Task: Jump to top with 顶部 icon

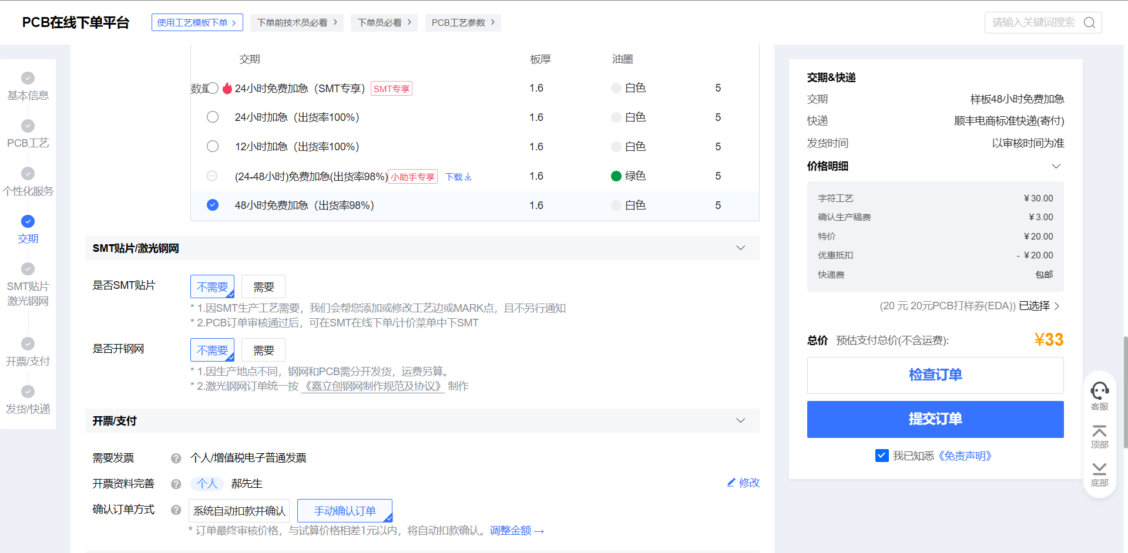Action: tap(1099, 430)
